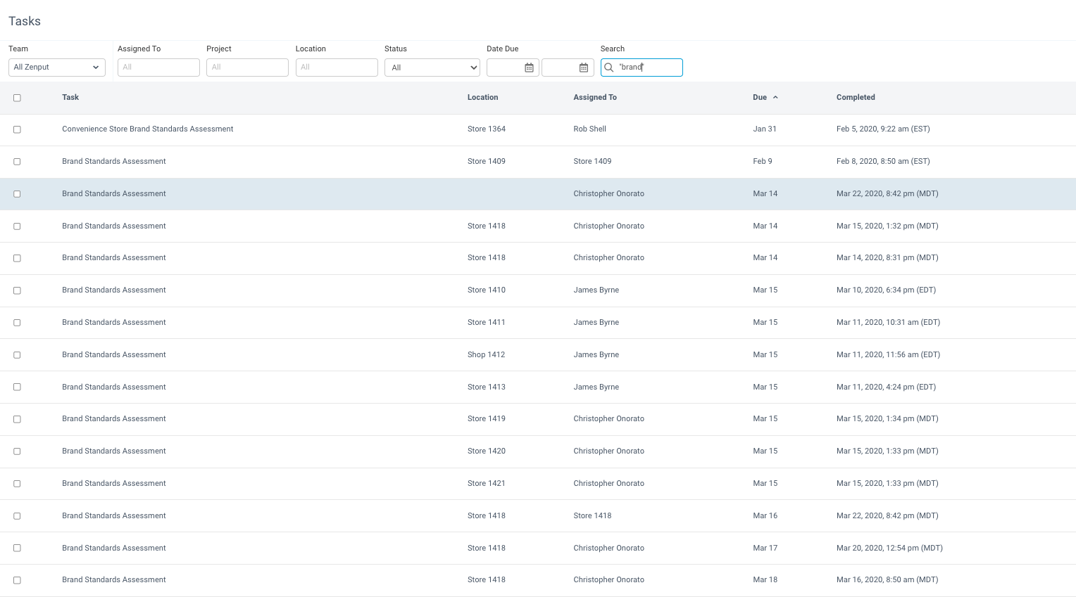The height and width of the screenshot is (597, 1076).
Task: Check the Store 1421 task checkbox
Action: pos(17,483)
